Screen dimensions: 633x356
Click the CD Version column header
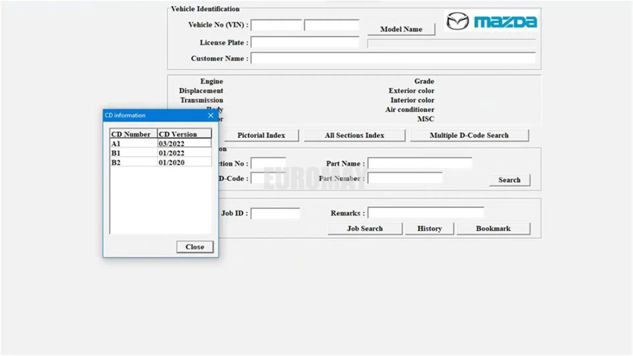[184, 134]
